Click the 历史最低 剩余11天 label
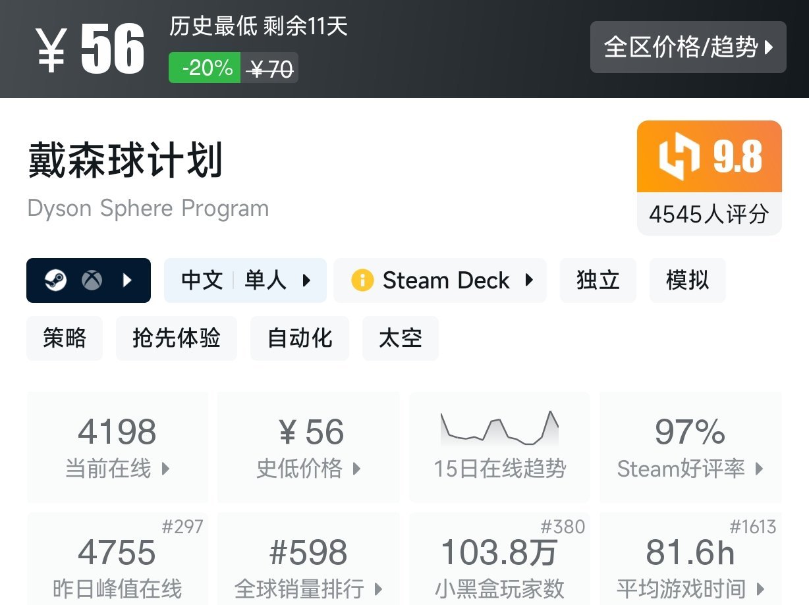Viewport: 809px width, 605px height. pos(258,27)
